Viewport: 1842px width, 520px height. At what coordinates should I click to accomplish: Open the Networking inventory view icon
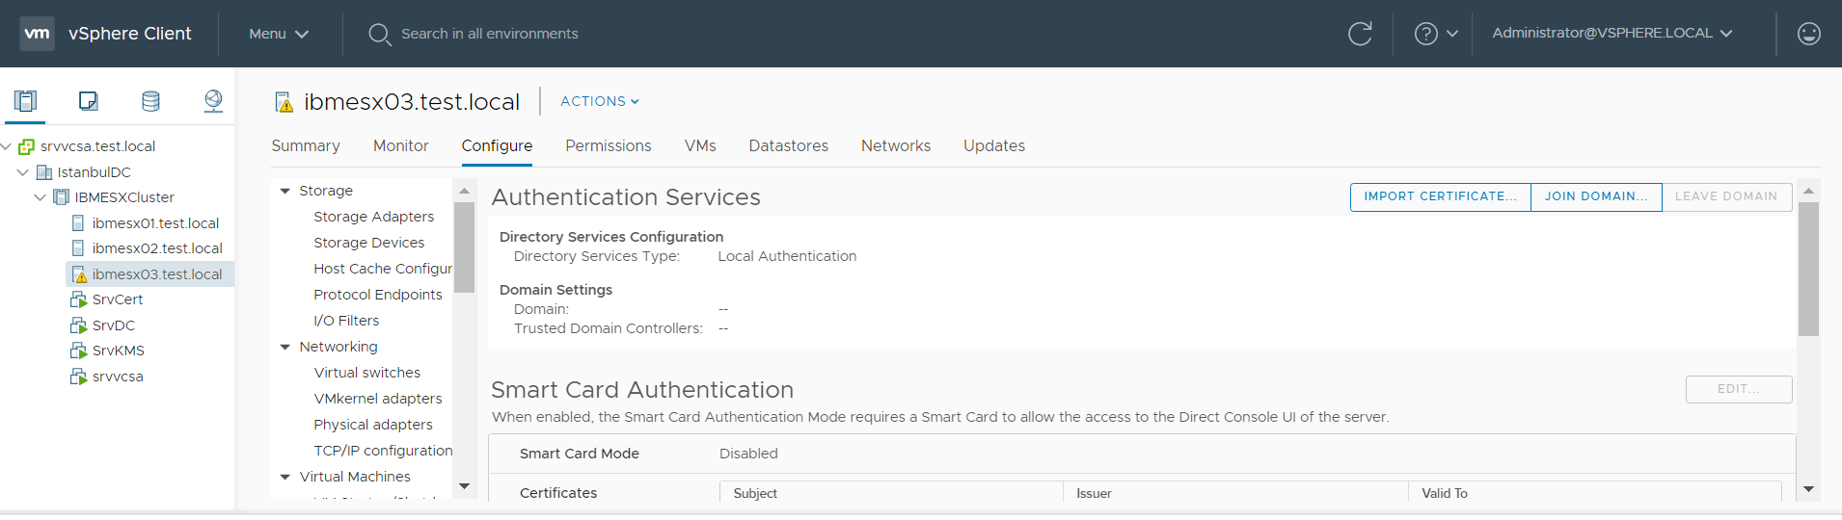coord(213,100)
